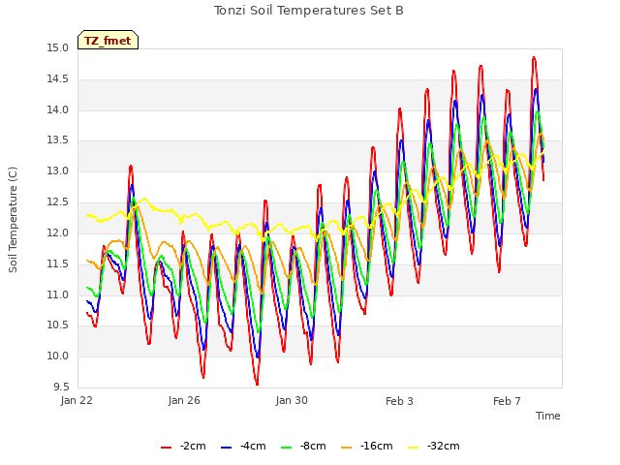Select the -4cm legend label
This screenshot has height=465, width=620.
click(x=253, y=446)
